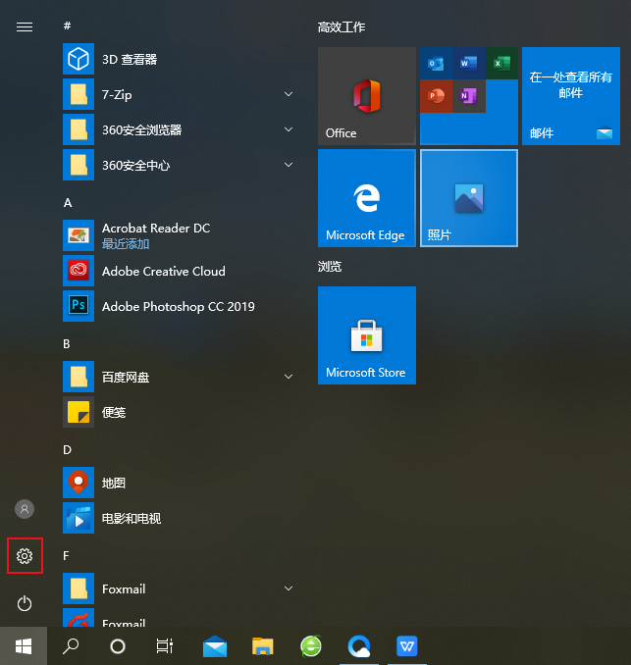Image resolution: width=631 pixels, height=665 pixels.
Task: Open Excel from the Office apps tile
Action: 501,64
